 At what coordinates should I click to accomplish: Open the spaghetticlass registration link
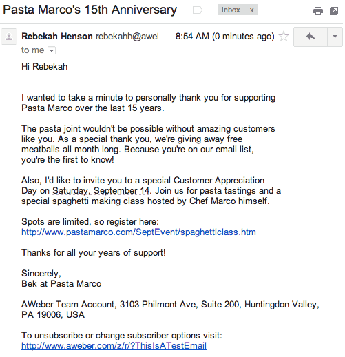[138, 232]
